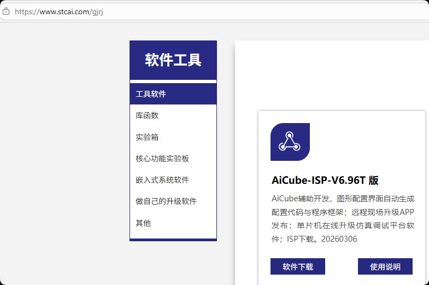
Task: Choose 做自己的升级软件 in sidebar
Action: pyautogui.click(x=173, y=201)
